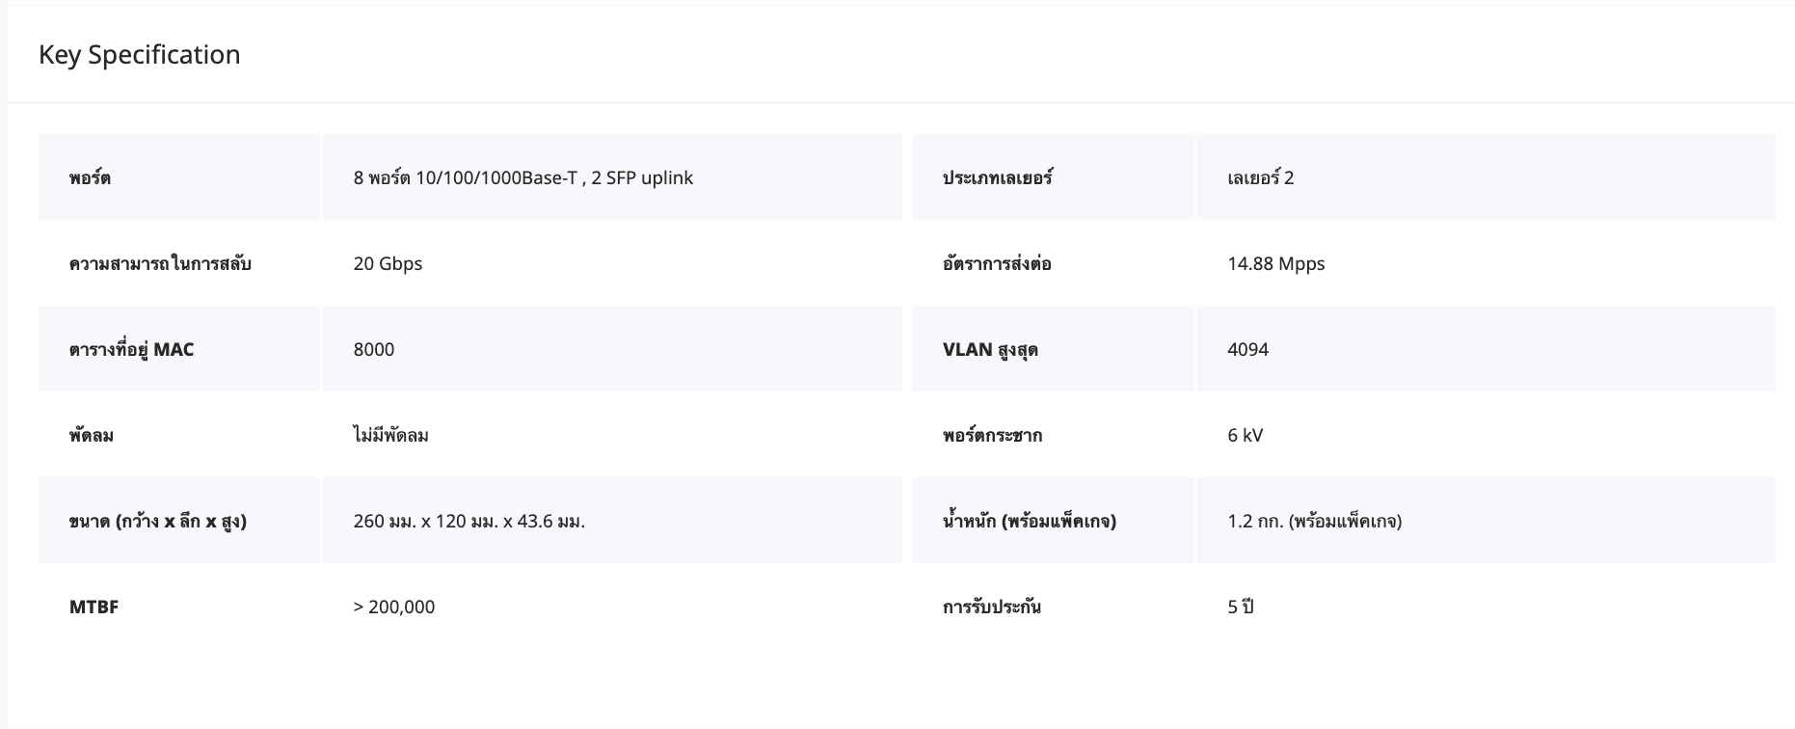Click the ความสามารถในการสลับ label
This screenshot has width=1795, height=729.
[x=160, y=264]
